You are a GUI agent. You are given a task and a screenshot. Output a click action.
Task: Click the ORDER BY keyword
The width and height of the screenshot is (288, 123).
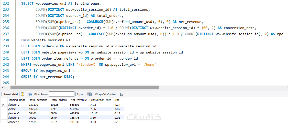click(x=30, y=77)
